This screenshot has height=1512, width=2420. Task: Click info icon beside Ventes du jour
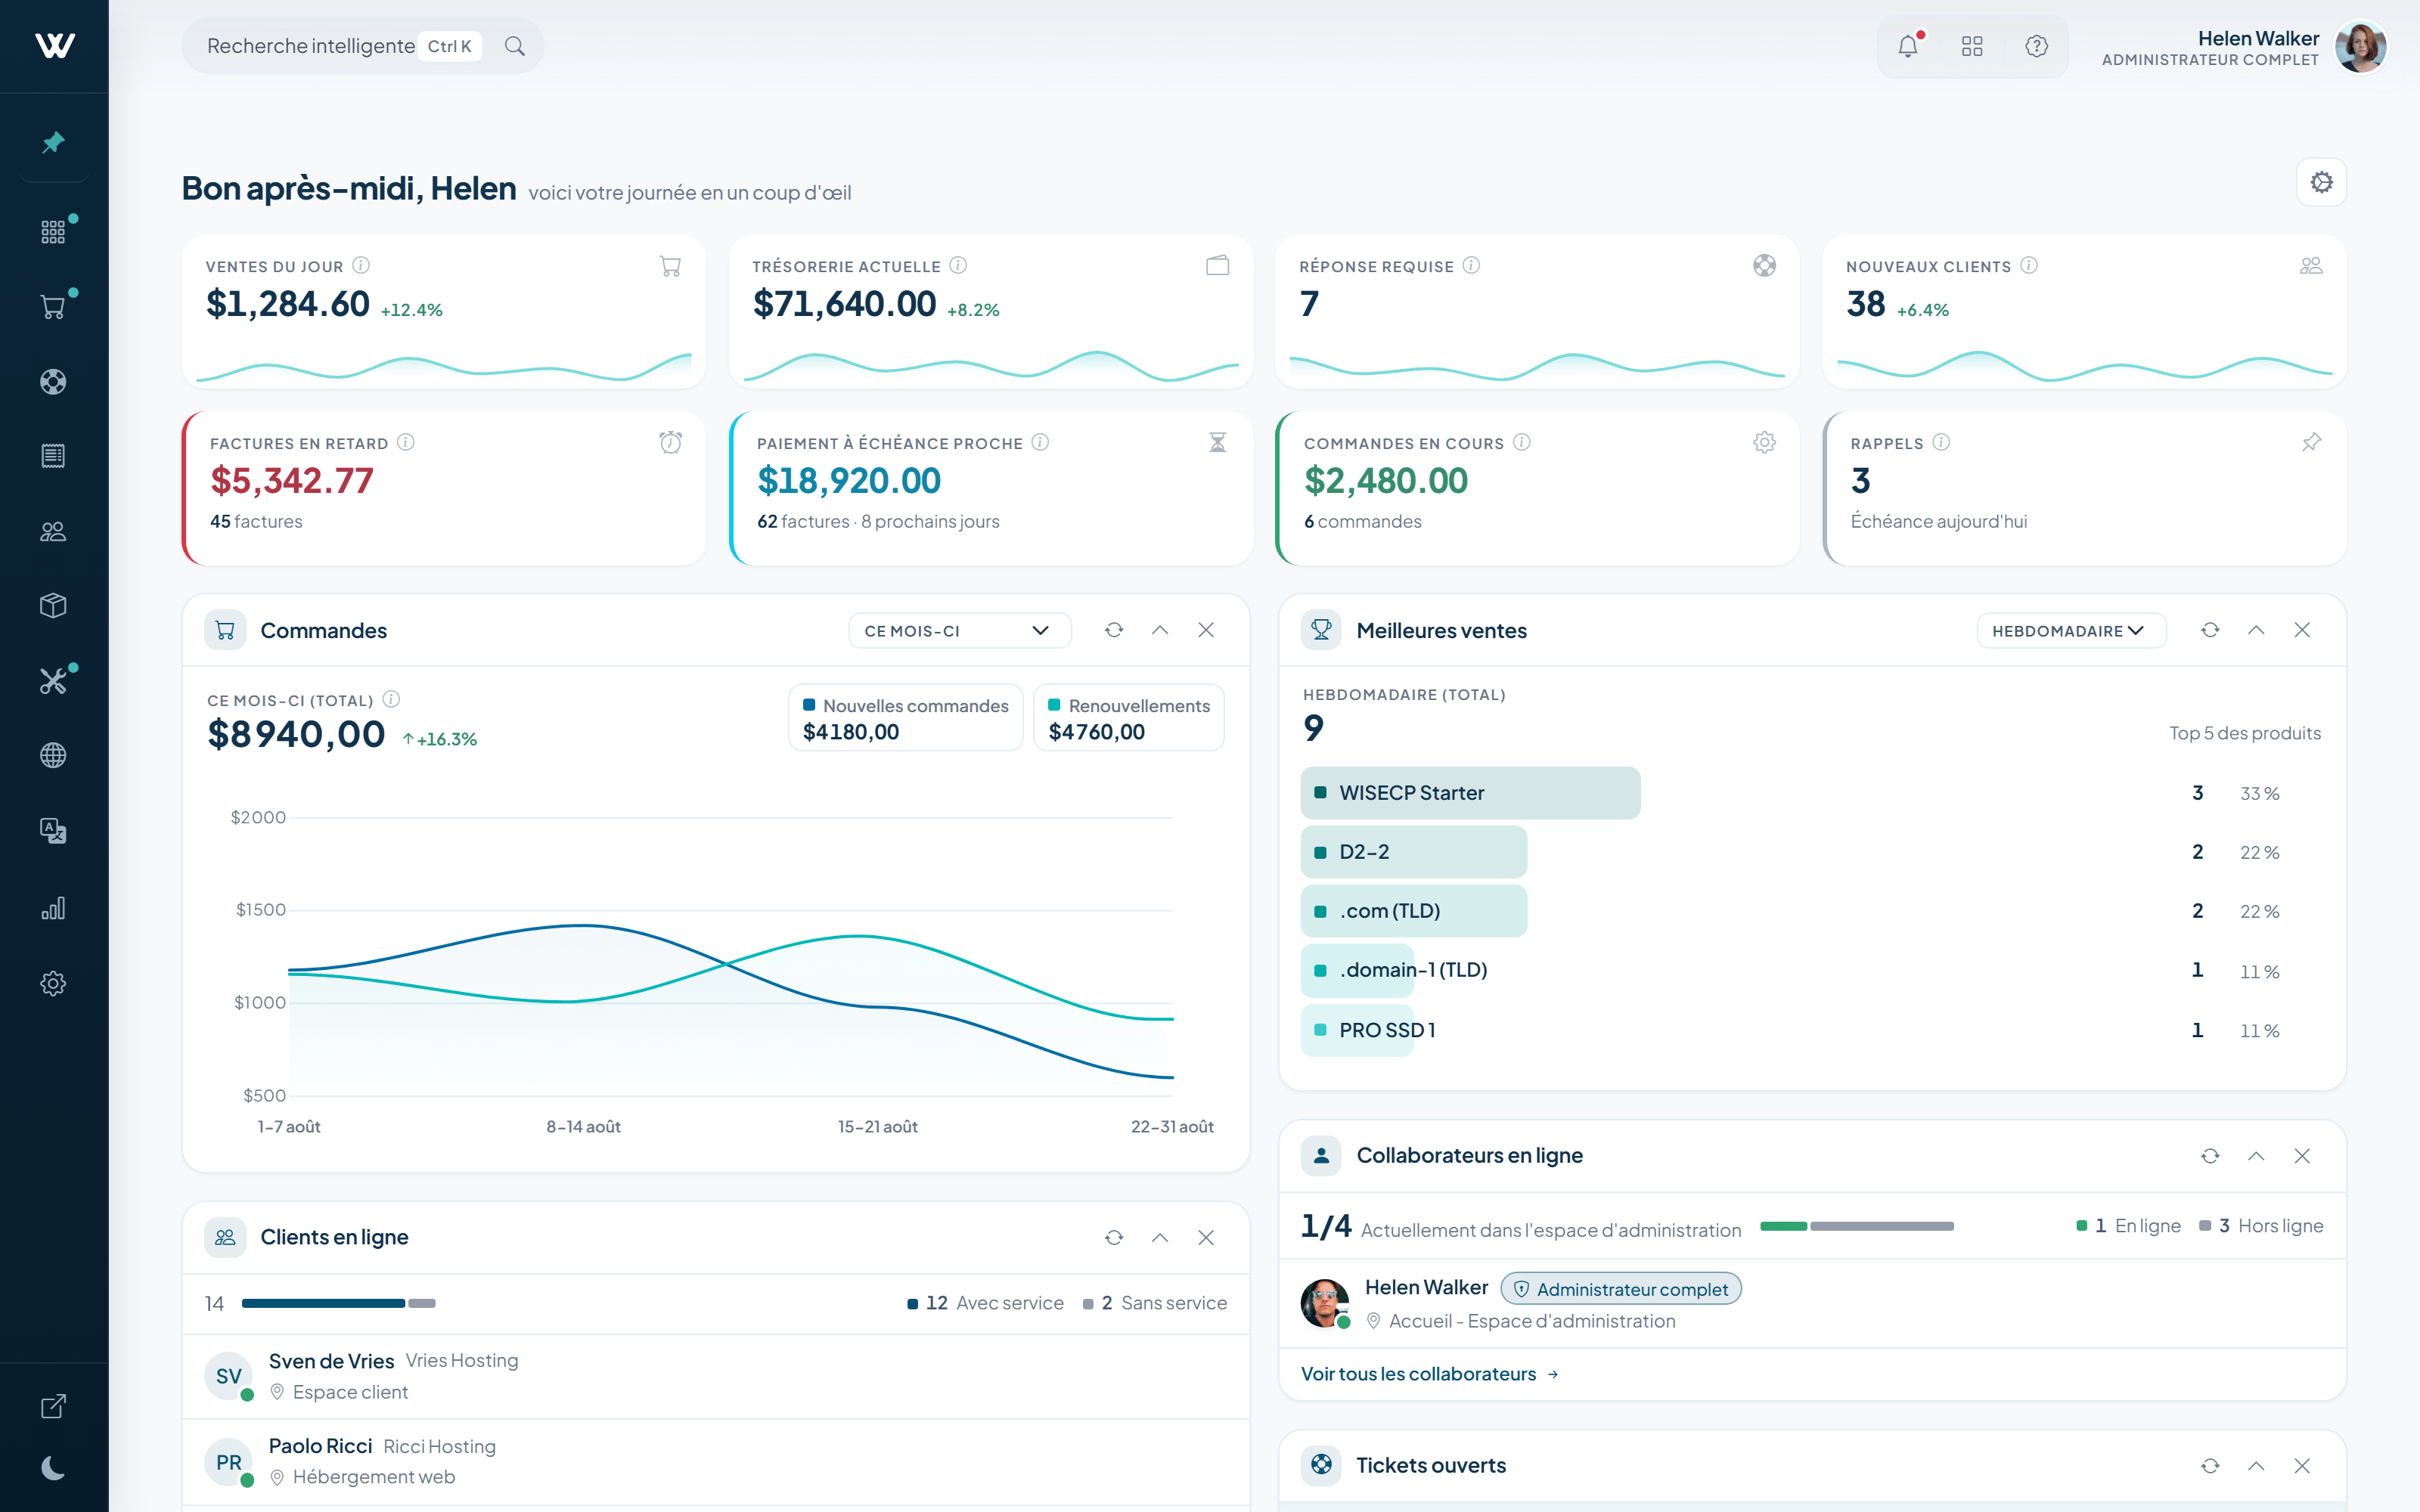(x=362, y=265)
